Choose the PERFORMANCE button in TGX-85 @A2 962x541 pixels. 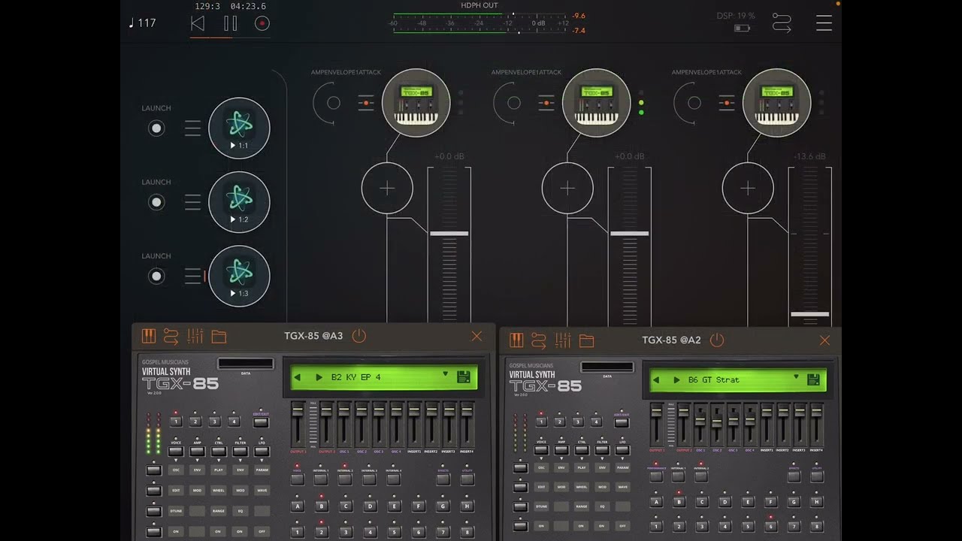[656, 476]
